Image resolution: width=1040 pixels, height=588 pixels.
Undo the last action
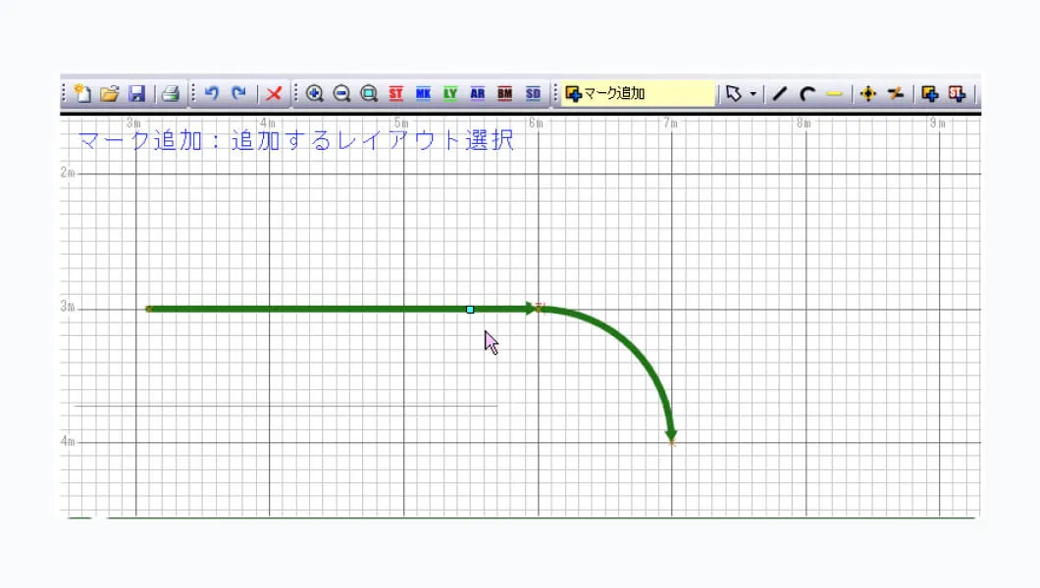point(211,94)
